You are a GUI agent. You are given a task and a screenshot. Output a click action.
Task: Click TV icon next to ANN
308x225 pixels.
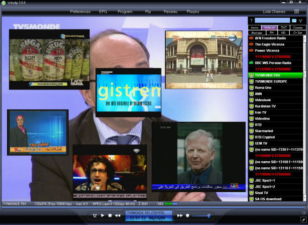(x=251, y=94)
